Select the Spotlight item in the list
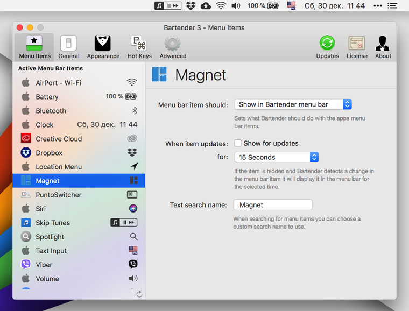The height and width of the screenshot is (311, 409). click(x=50, y=237)
